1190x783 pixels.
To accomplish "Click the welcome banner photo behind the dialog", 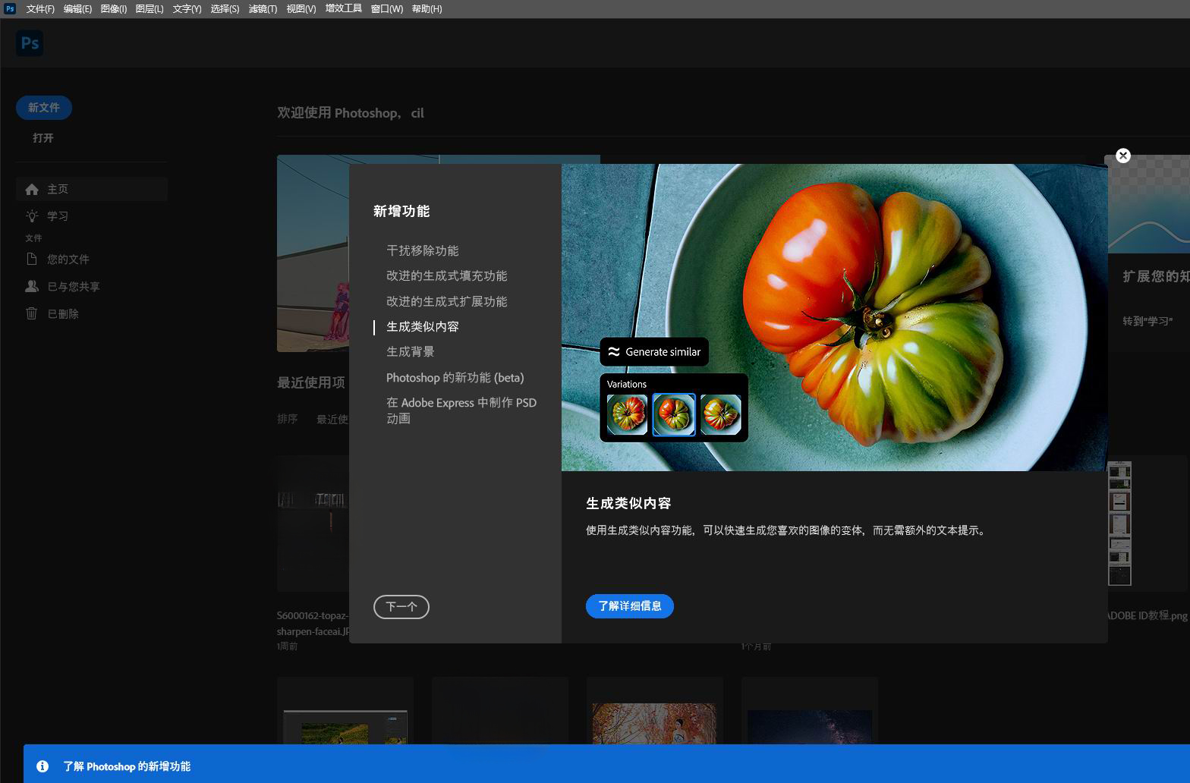I will point(313,253).
